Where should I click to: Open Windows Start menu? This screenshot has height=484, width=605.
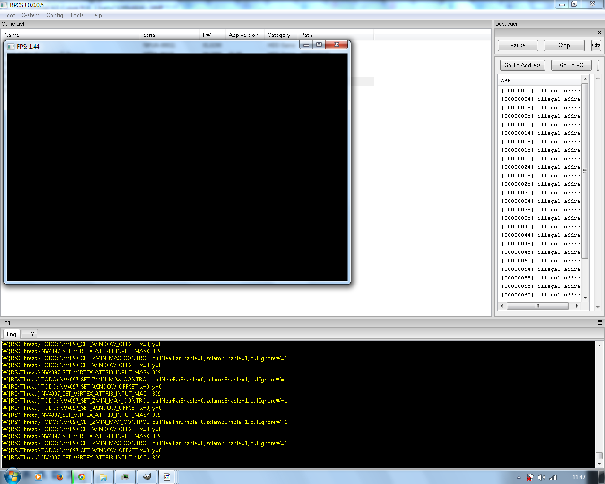pos(13,476)
